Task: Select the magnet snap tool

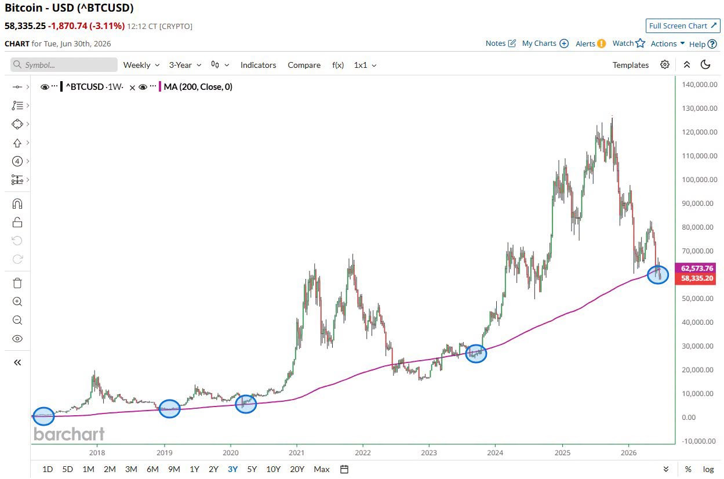Action: point(17,204)
